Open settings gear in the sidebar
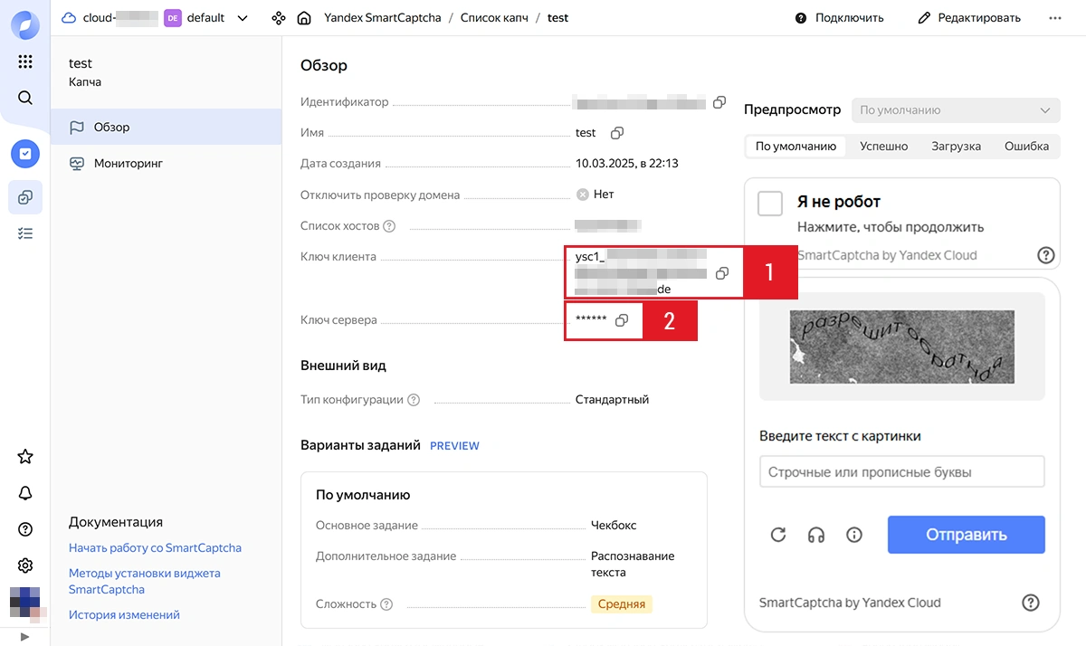 25,565
